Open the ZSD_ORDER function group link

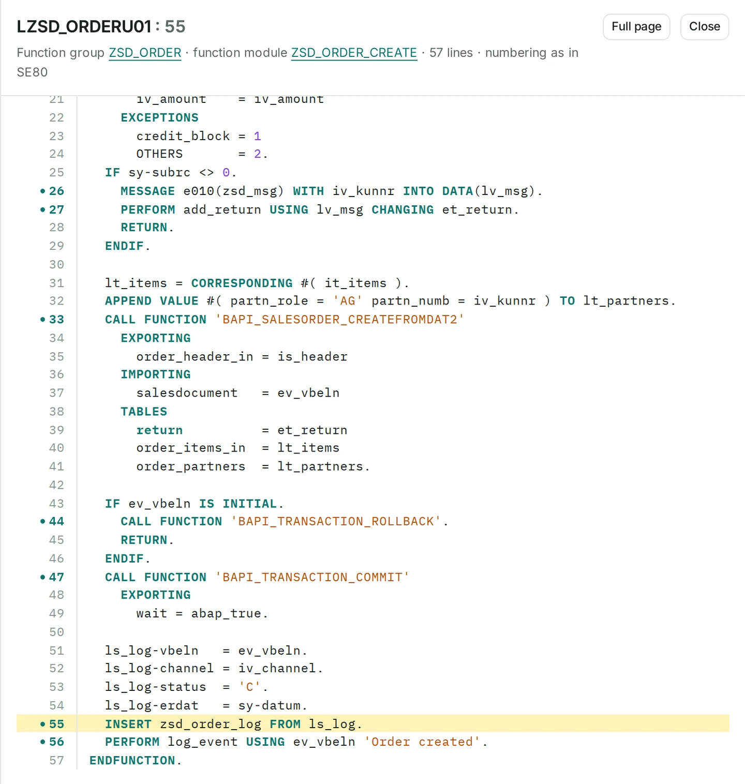click(145, 53)
